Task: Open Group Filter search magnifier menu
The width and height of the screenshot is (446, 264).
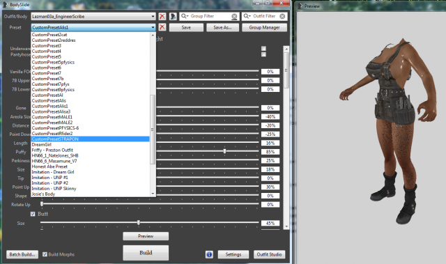Action: point(185,16)
